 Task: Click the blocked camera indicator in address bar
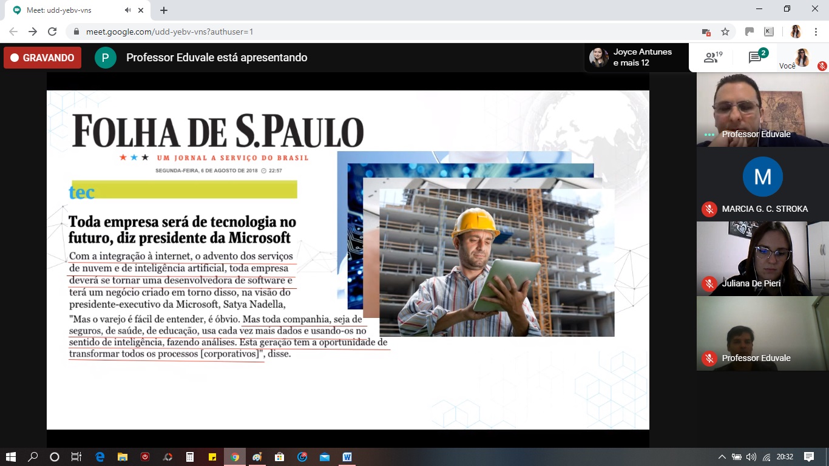(706, 32)
